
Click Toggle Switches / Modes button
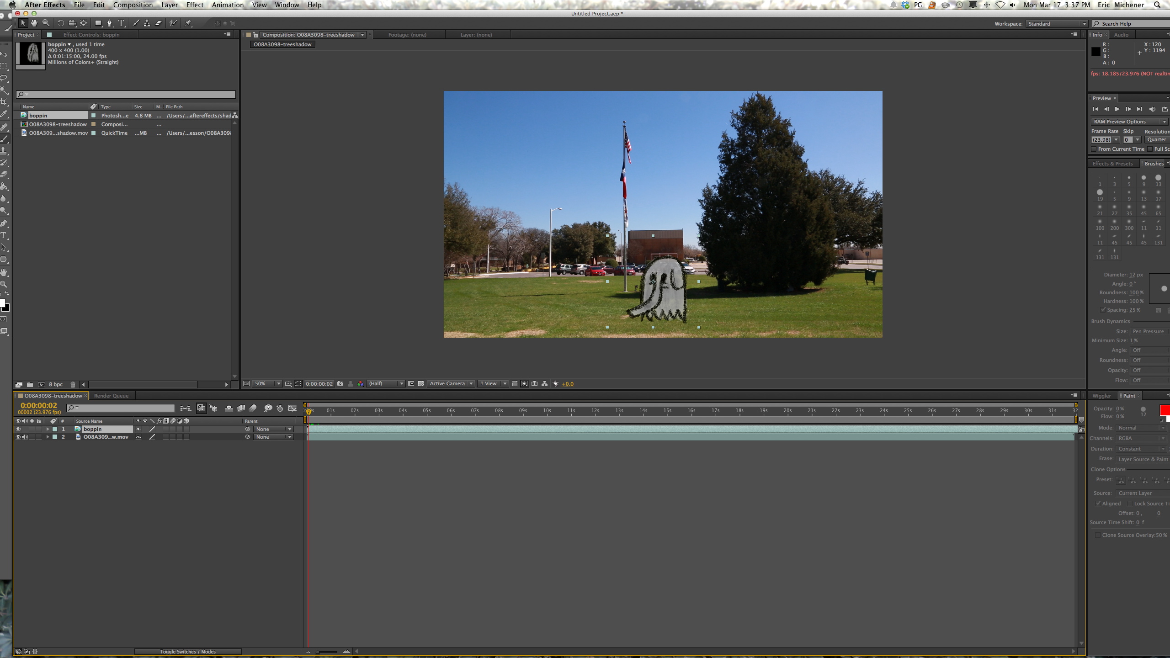pos(187,652)
